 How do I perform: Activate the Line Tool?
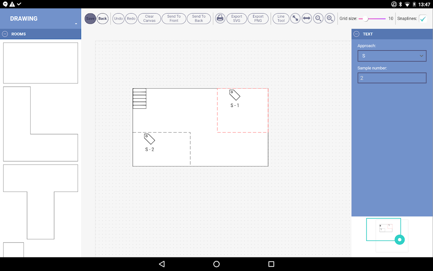click(x=281, y=19)
